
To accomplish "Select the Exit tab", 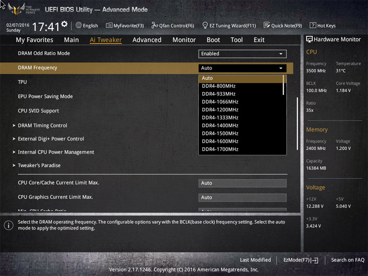I will pyautogui.click(x=259, y=40).
